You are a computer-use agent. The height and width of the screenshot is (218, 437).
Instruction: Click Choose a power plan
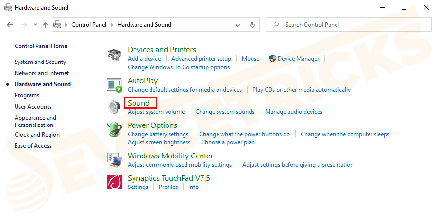[228, 142]
